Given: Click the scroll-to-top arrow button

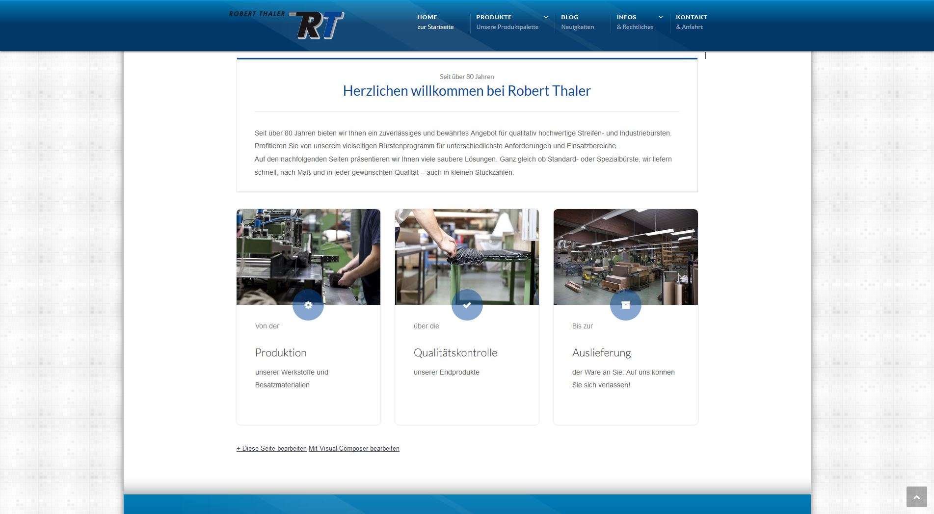Looking at the screenshot, I should click(x=916, y=497).
